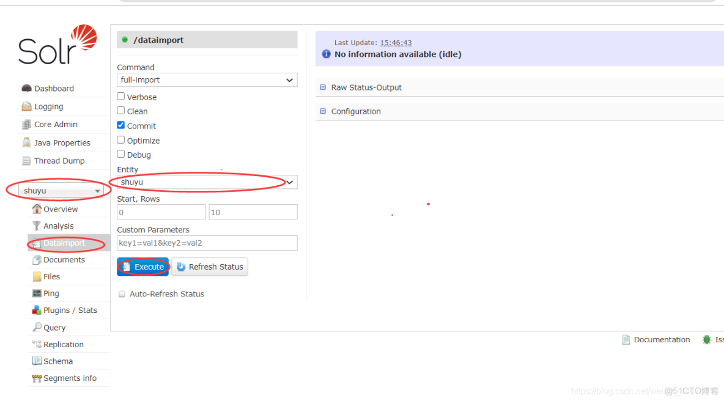Go to the Logging page

coord(48,106)
